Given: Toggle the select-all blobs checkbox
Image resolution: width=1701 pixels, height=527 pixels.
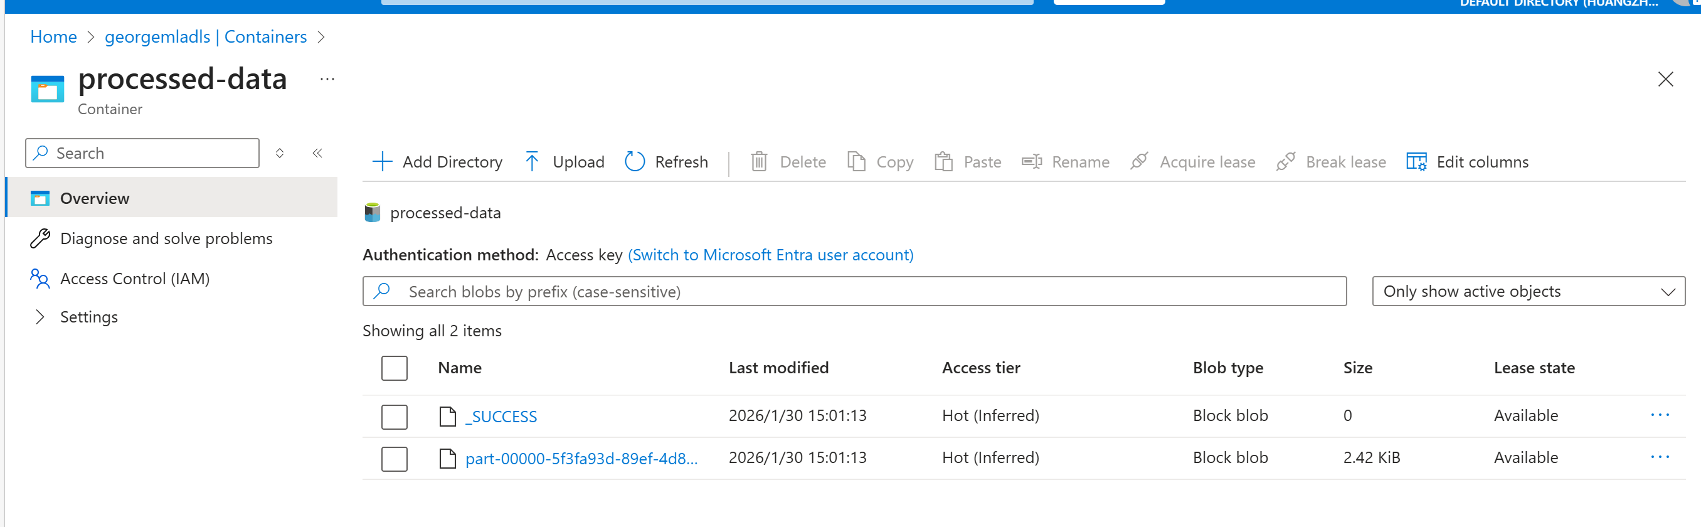Looking at the screenshot, I should click(x=395, y=368).
